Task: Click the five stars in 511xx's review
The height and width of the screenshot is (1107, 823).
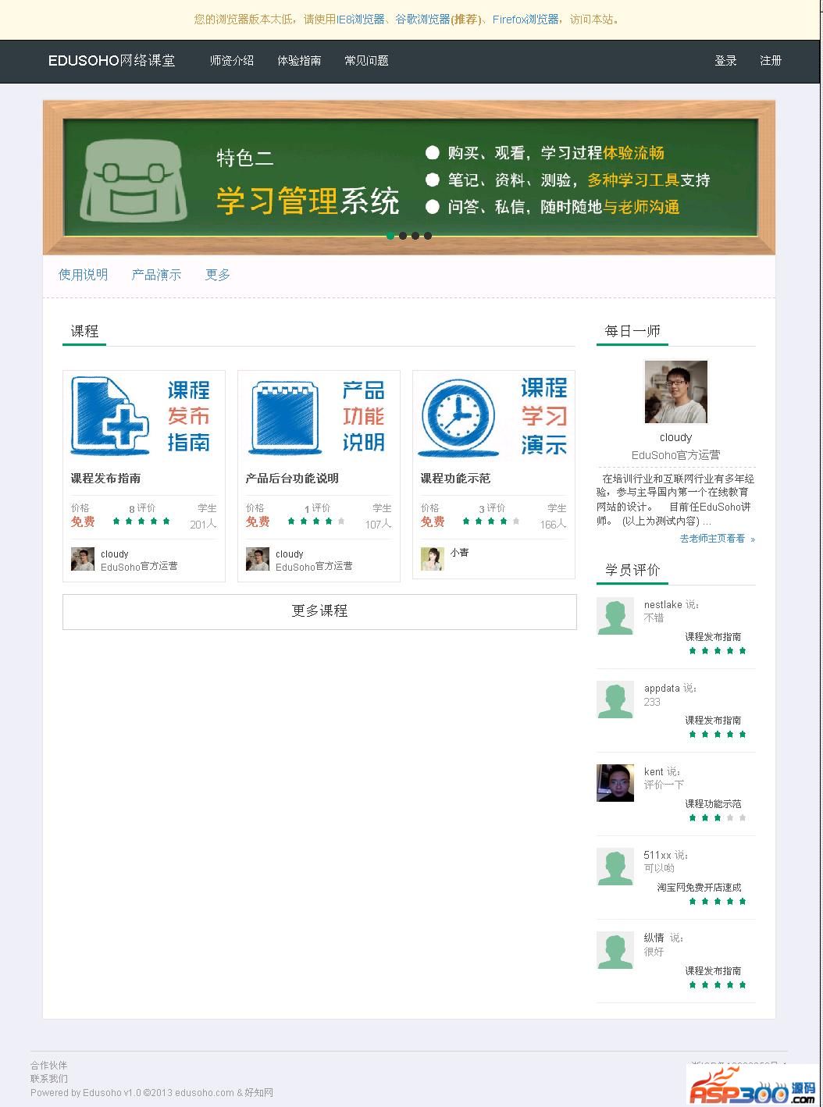Action: click(x=718, y=902)
